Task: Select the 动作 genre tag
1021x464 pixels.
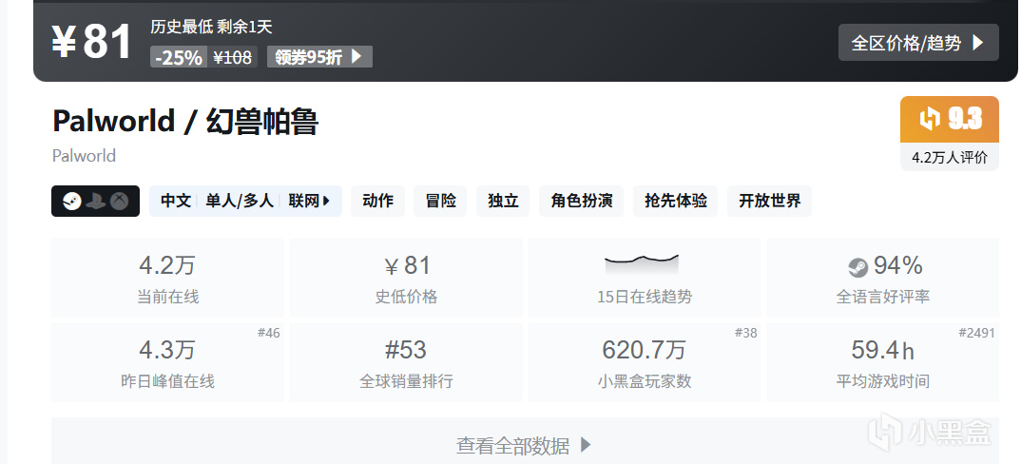Action: coord(377,201)
